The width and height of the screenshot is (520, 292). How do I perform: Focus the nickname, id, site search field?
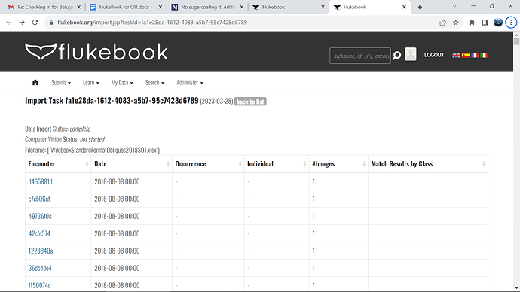[x=360, y=56]
